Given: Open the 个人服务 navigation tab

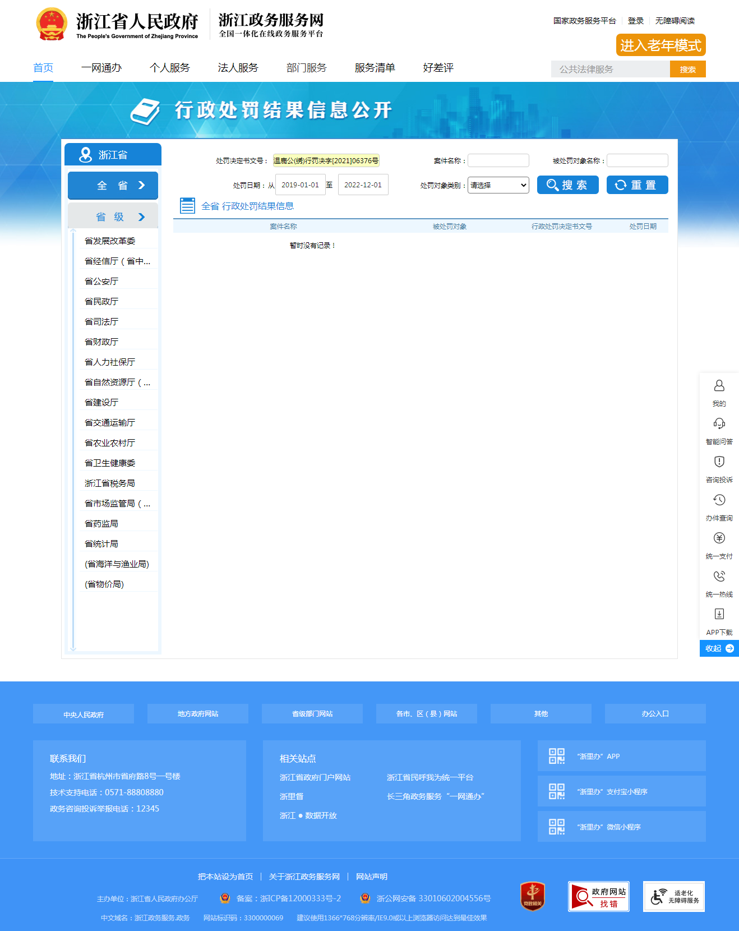Looking at the screenshot, I should (x=170, y=68).
